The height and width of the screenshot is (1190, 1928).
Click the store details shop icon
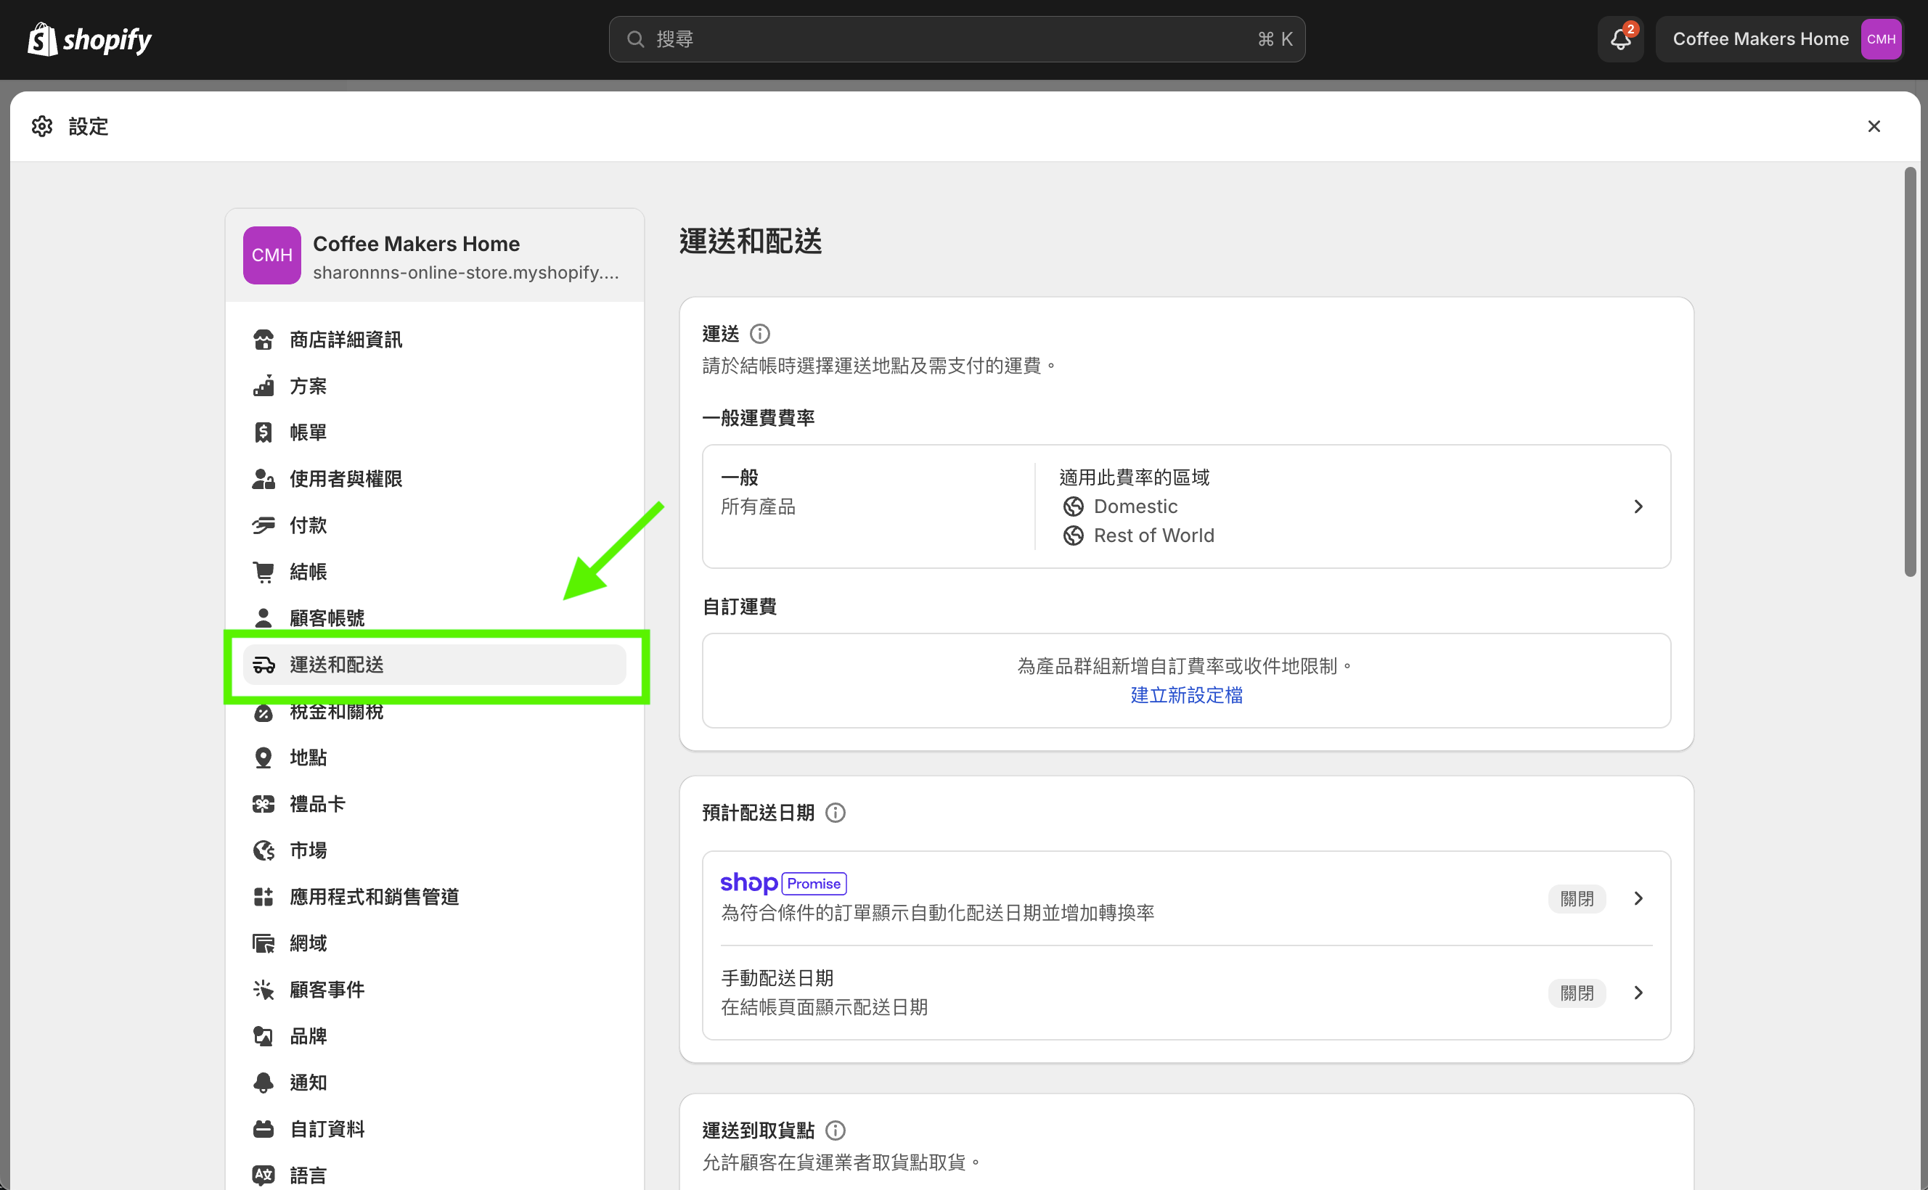[x=263, y=340]
